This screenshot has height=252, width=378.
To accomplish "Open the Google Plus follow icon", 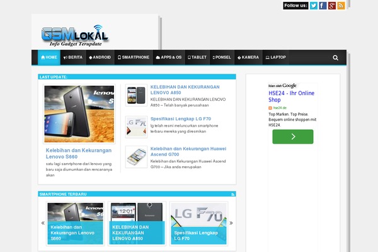I will click(x=332, y=6).
